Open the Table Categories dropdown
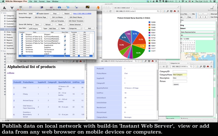The image size is (218, 136). 75,28
